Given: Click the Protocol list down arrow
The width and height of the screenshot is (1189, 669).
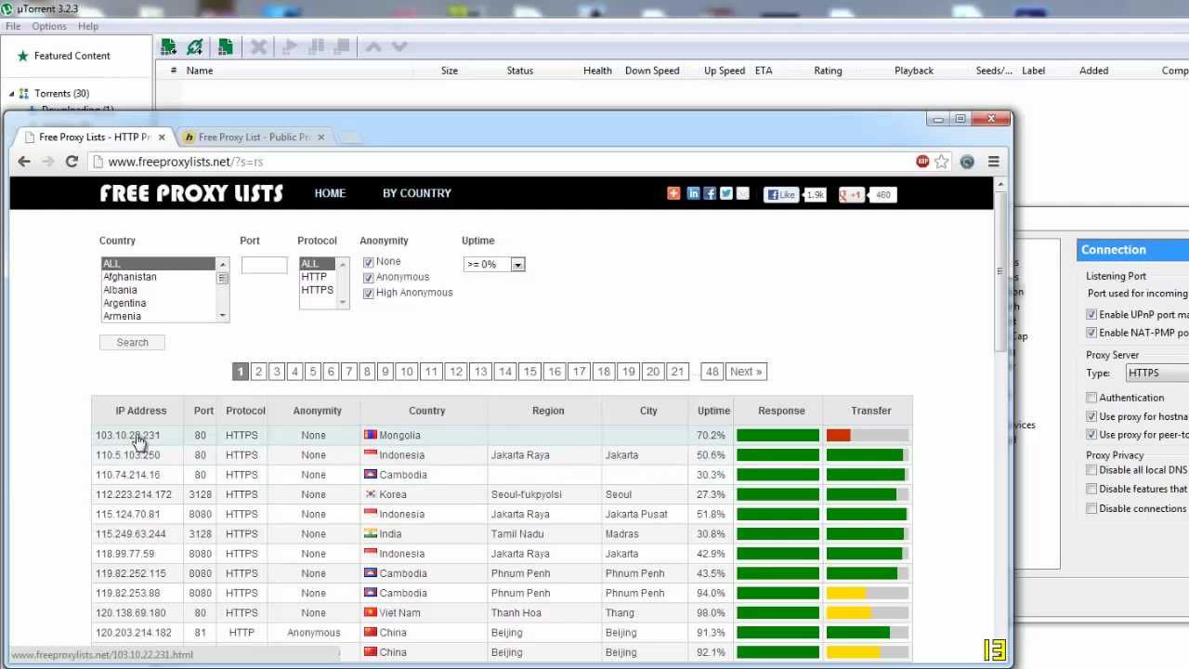Looking at the screenshot, I should click(x=343, y=302).
